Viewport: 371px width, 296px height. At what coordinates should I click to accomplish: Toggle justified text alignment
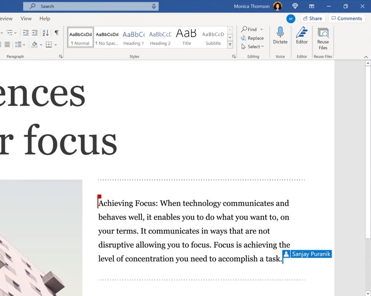point(7,44)
